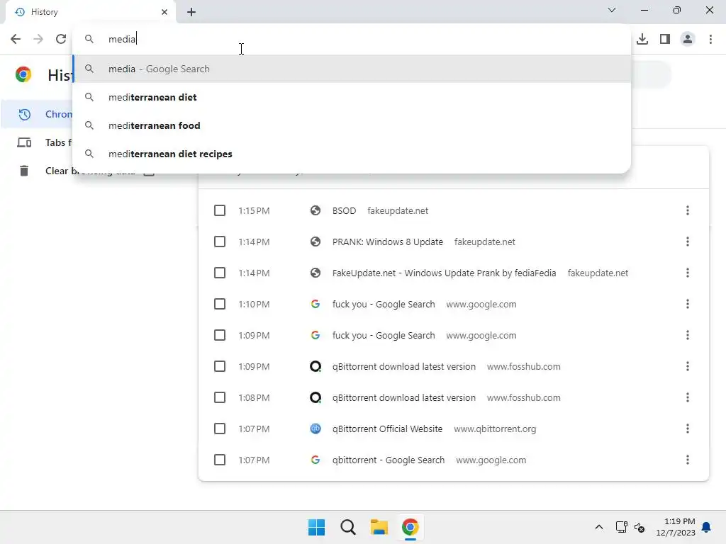Open PRANK: Windows 8 Update link
Image resolution: width=726 pixels, height=544 pixels.
tap(388, 242)
